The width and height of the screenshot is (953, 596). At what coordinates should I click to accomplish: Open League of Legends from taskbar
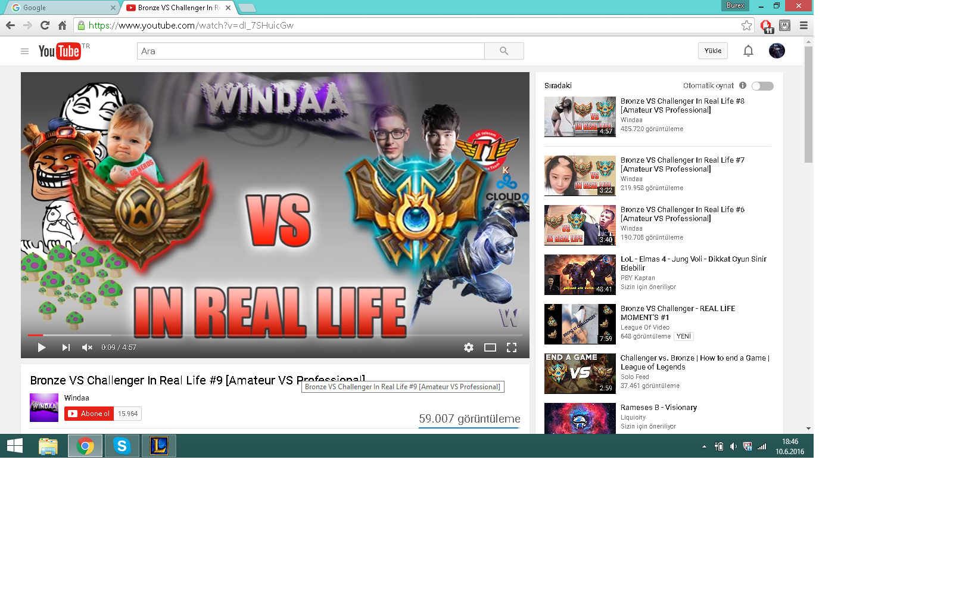click(158, 446)
